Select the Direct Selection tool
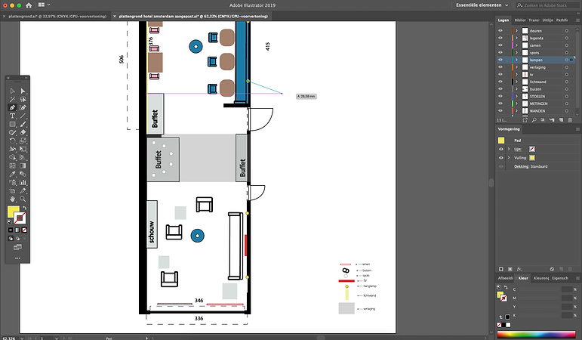 23,91
